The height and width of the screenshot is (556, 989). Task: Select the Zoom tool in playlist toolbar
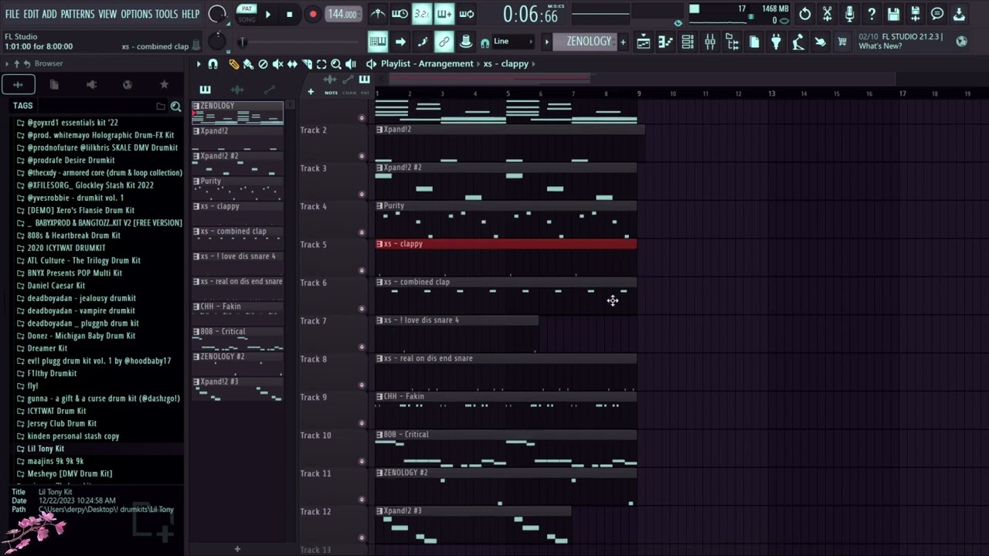[x=336, y=64]
